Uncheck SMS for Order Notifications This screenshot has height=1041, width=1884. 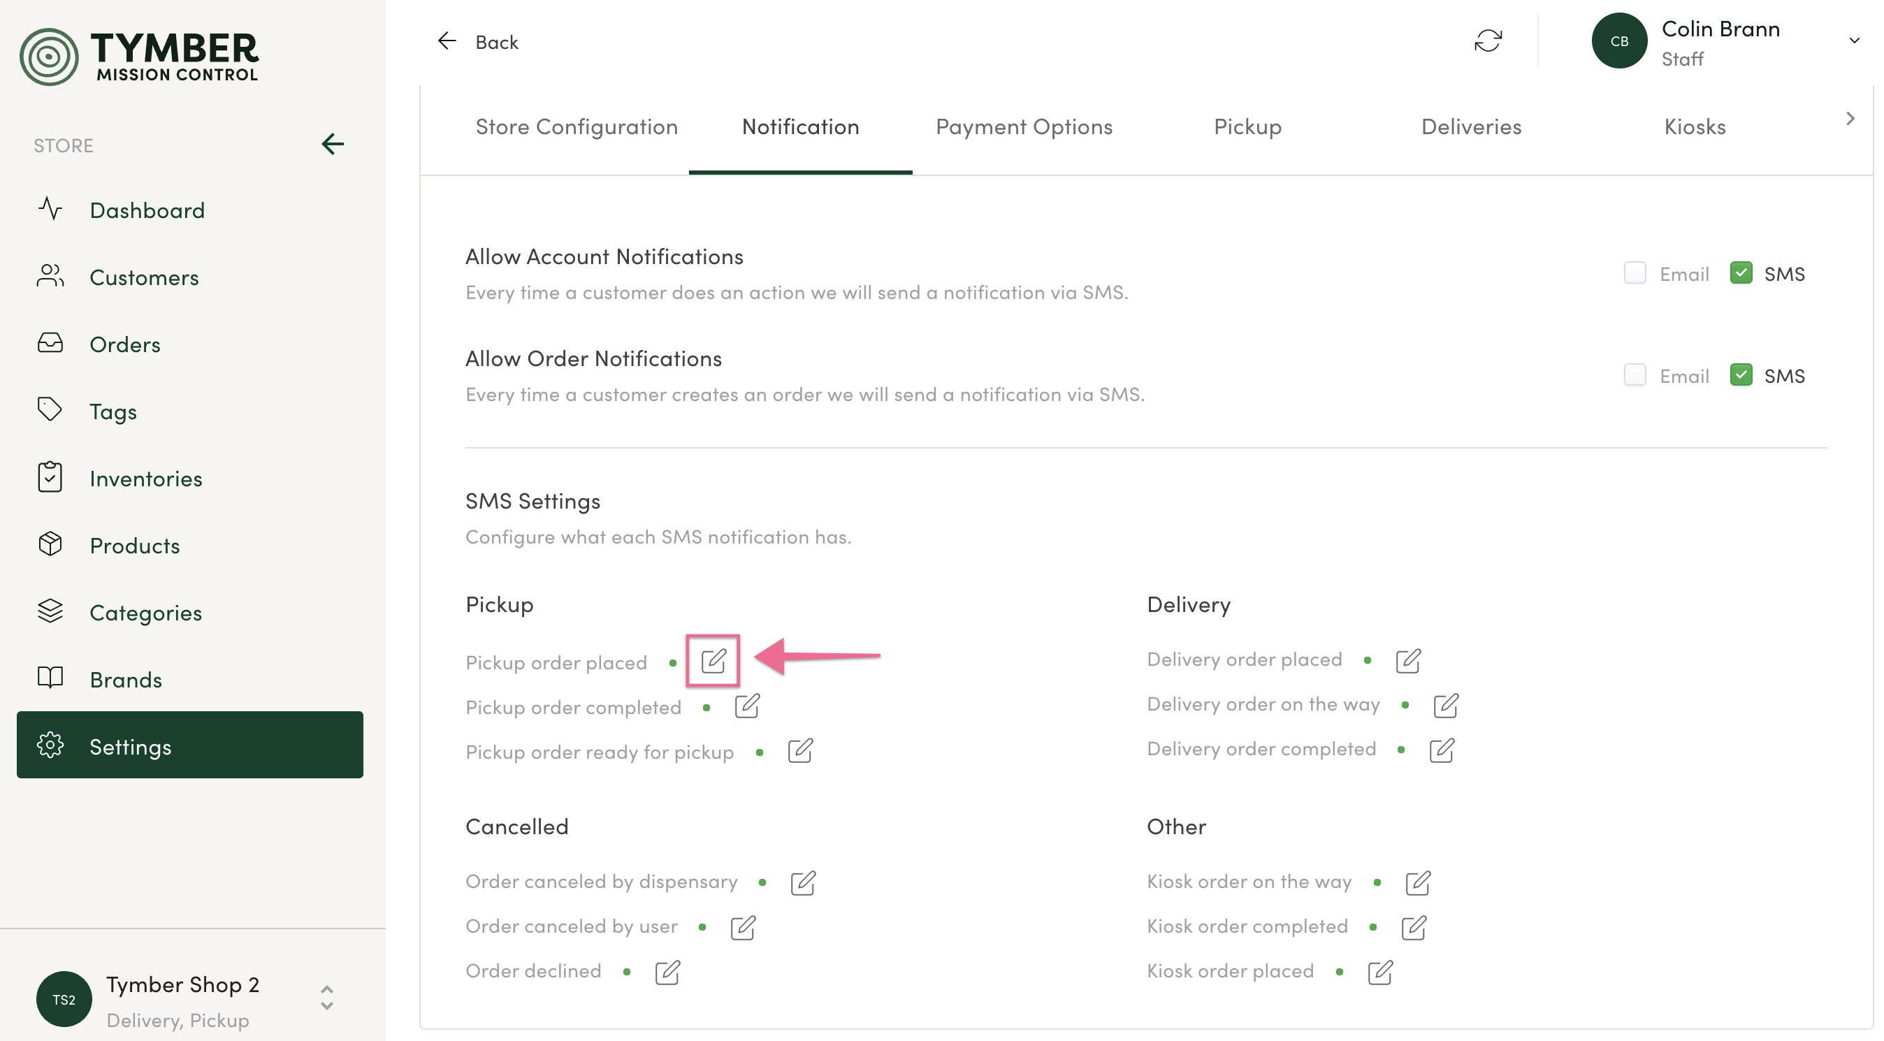click(1741, 375)
